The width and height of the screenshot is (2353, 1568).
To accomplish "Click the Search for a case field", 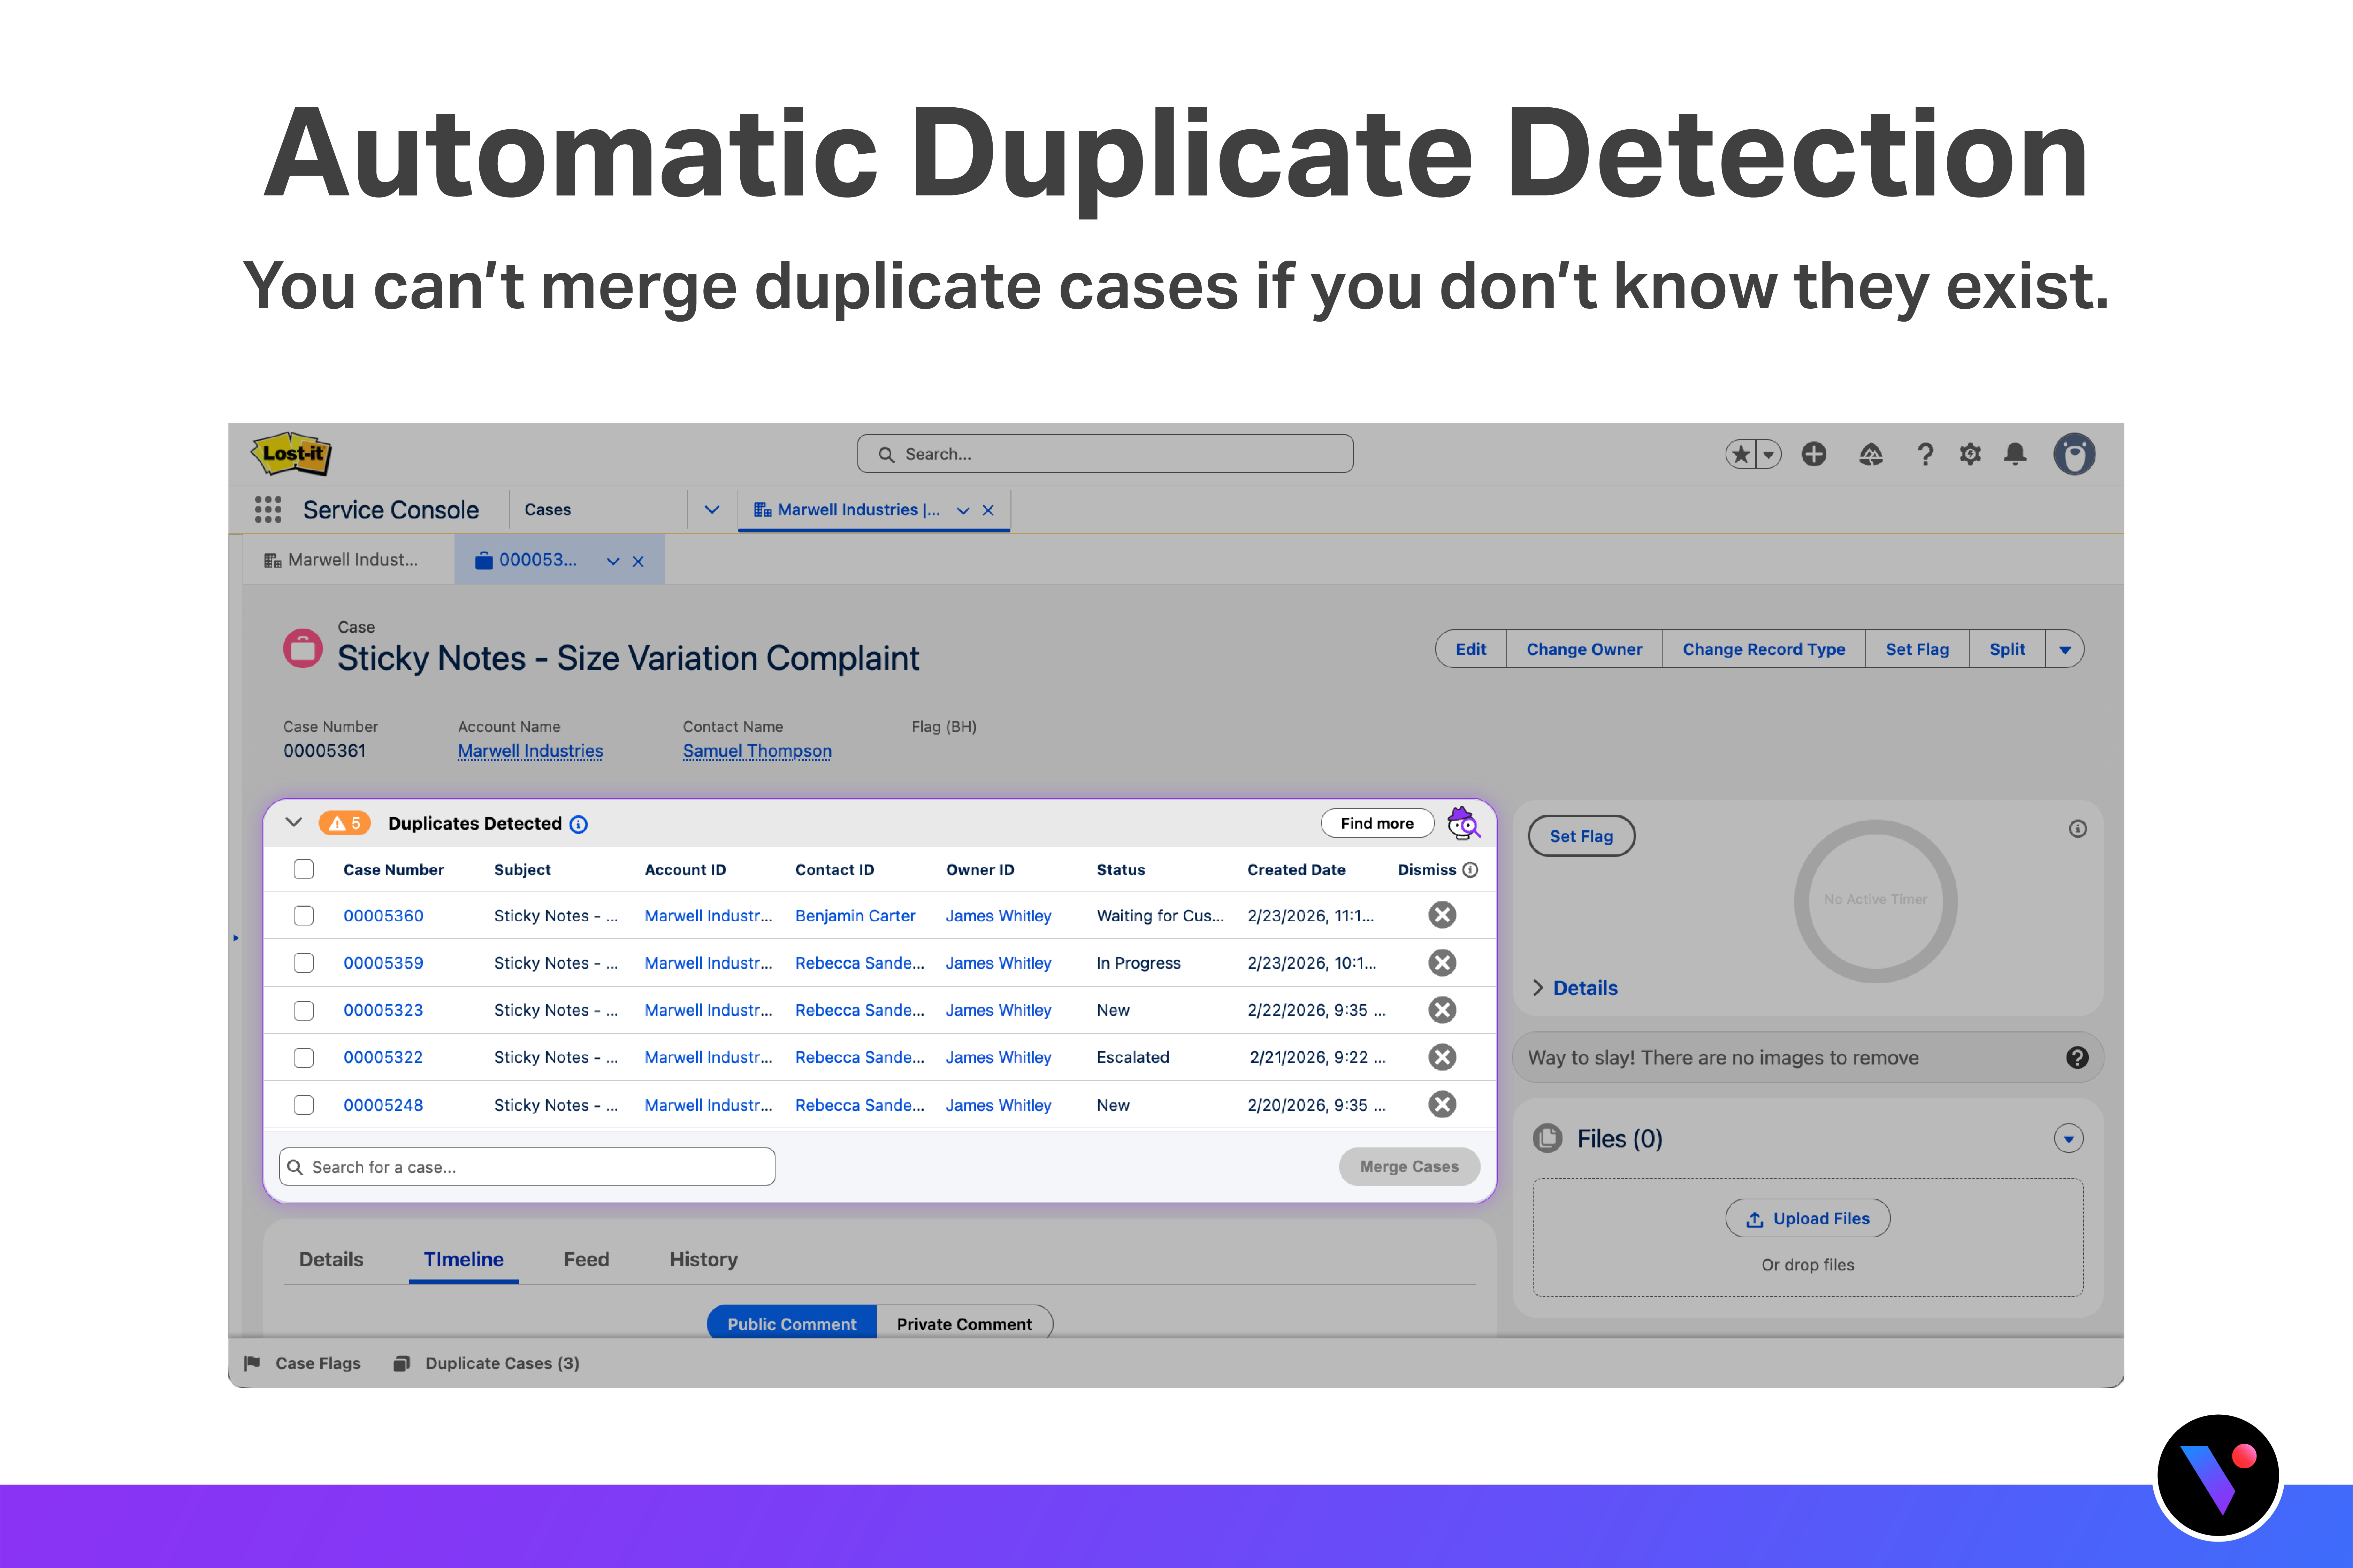I will tap(527, 1167).
